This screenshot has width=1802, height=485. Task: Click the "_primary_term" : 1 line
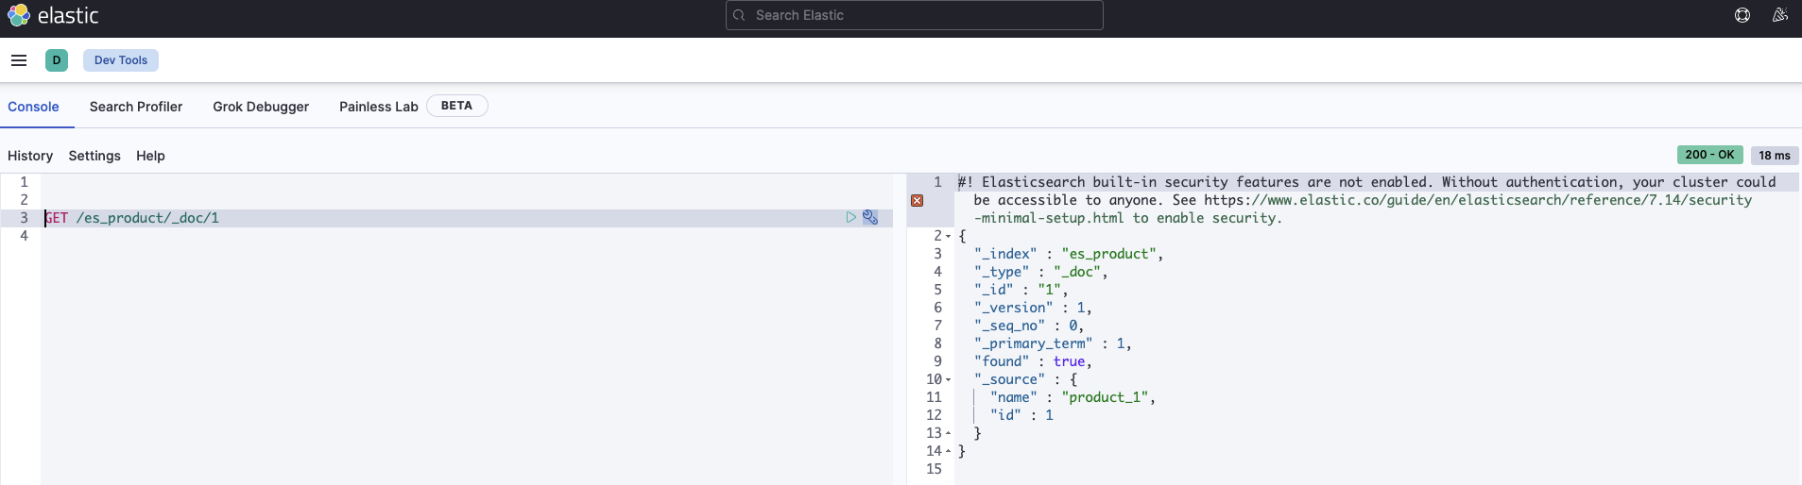1053,343
